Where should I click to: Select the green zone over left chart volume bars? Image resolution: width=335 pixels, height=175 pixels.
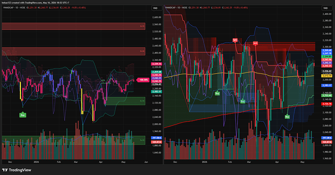tap(73, 140)
